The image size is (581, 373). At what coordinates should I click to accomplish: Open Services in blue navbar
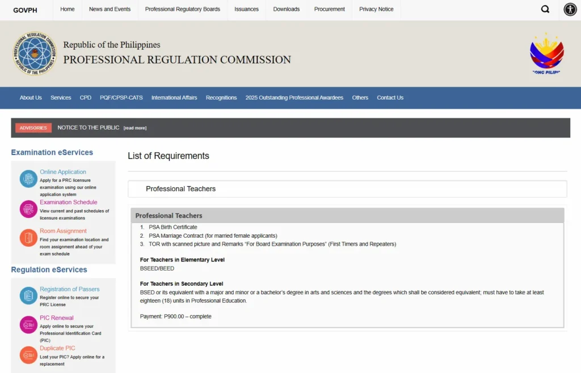61,97
